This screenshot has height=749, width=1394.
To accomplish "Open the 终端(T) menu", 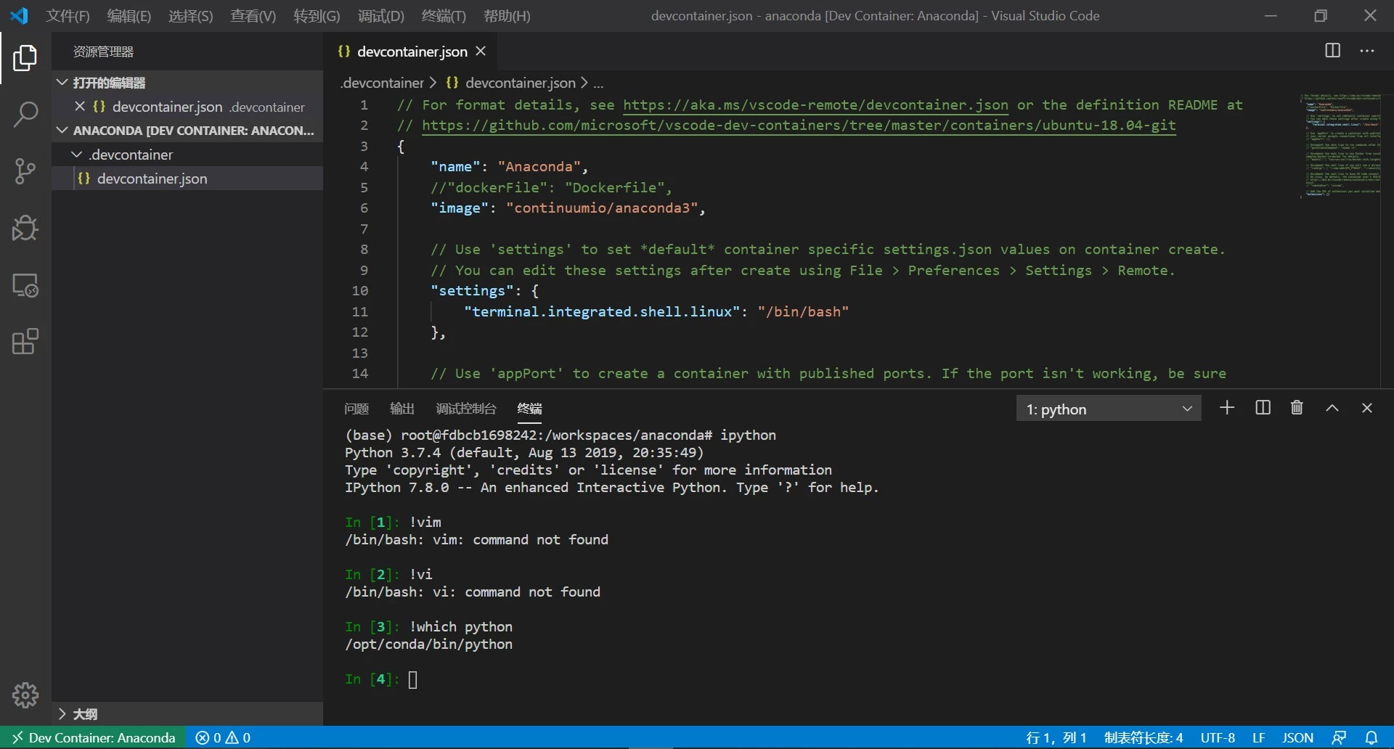I will point(444,16).
